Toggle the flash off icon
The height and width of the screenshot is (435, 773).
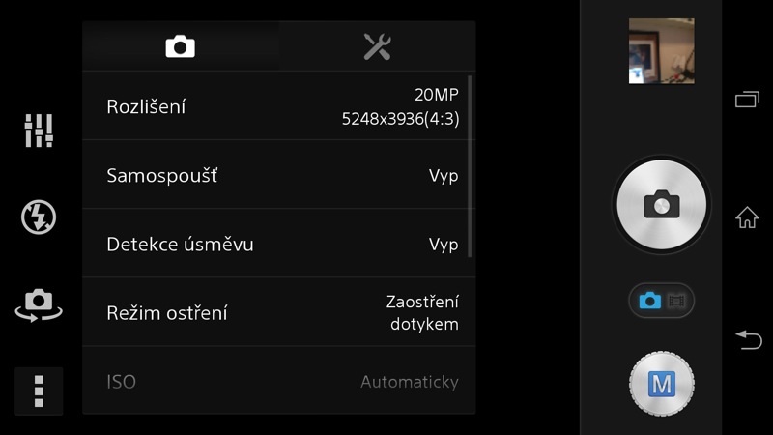pyautogui.click(x=39, y=217)
